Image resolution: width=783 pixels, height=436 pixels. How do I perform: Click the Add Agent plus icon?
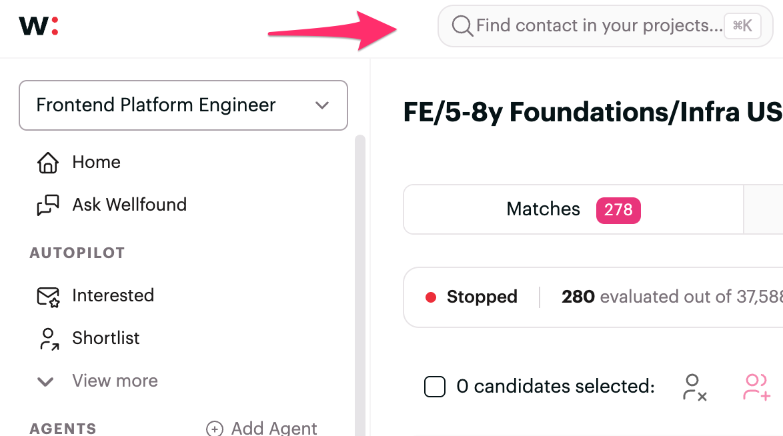[214, 428]
